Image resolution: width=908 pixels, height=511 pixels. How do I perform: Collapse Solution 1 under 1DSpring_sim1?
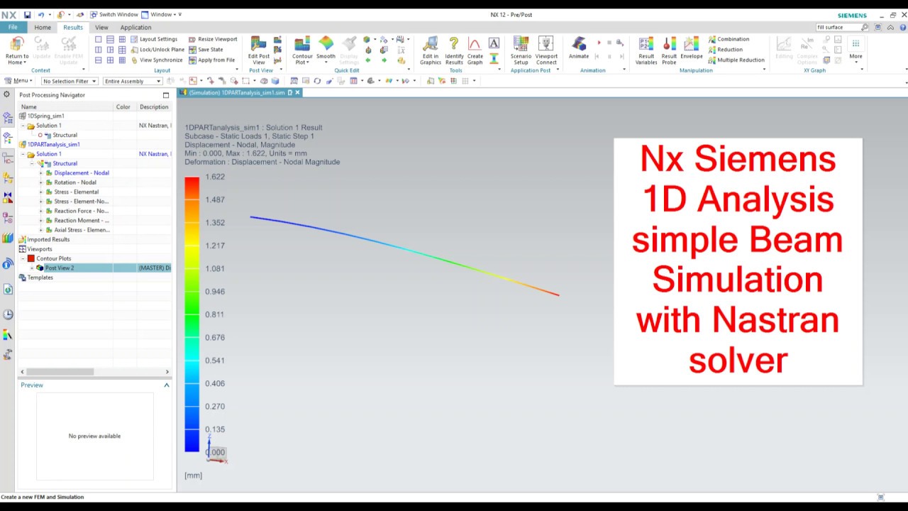(x=23, y=126)
